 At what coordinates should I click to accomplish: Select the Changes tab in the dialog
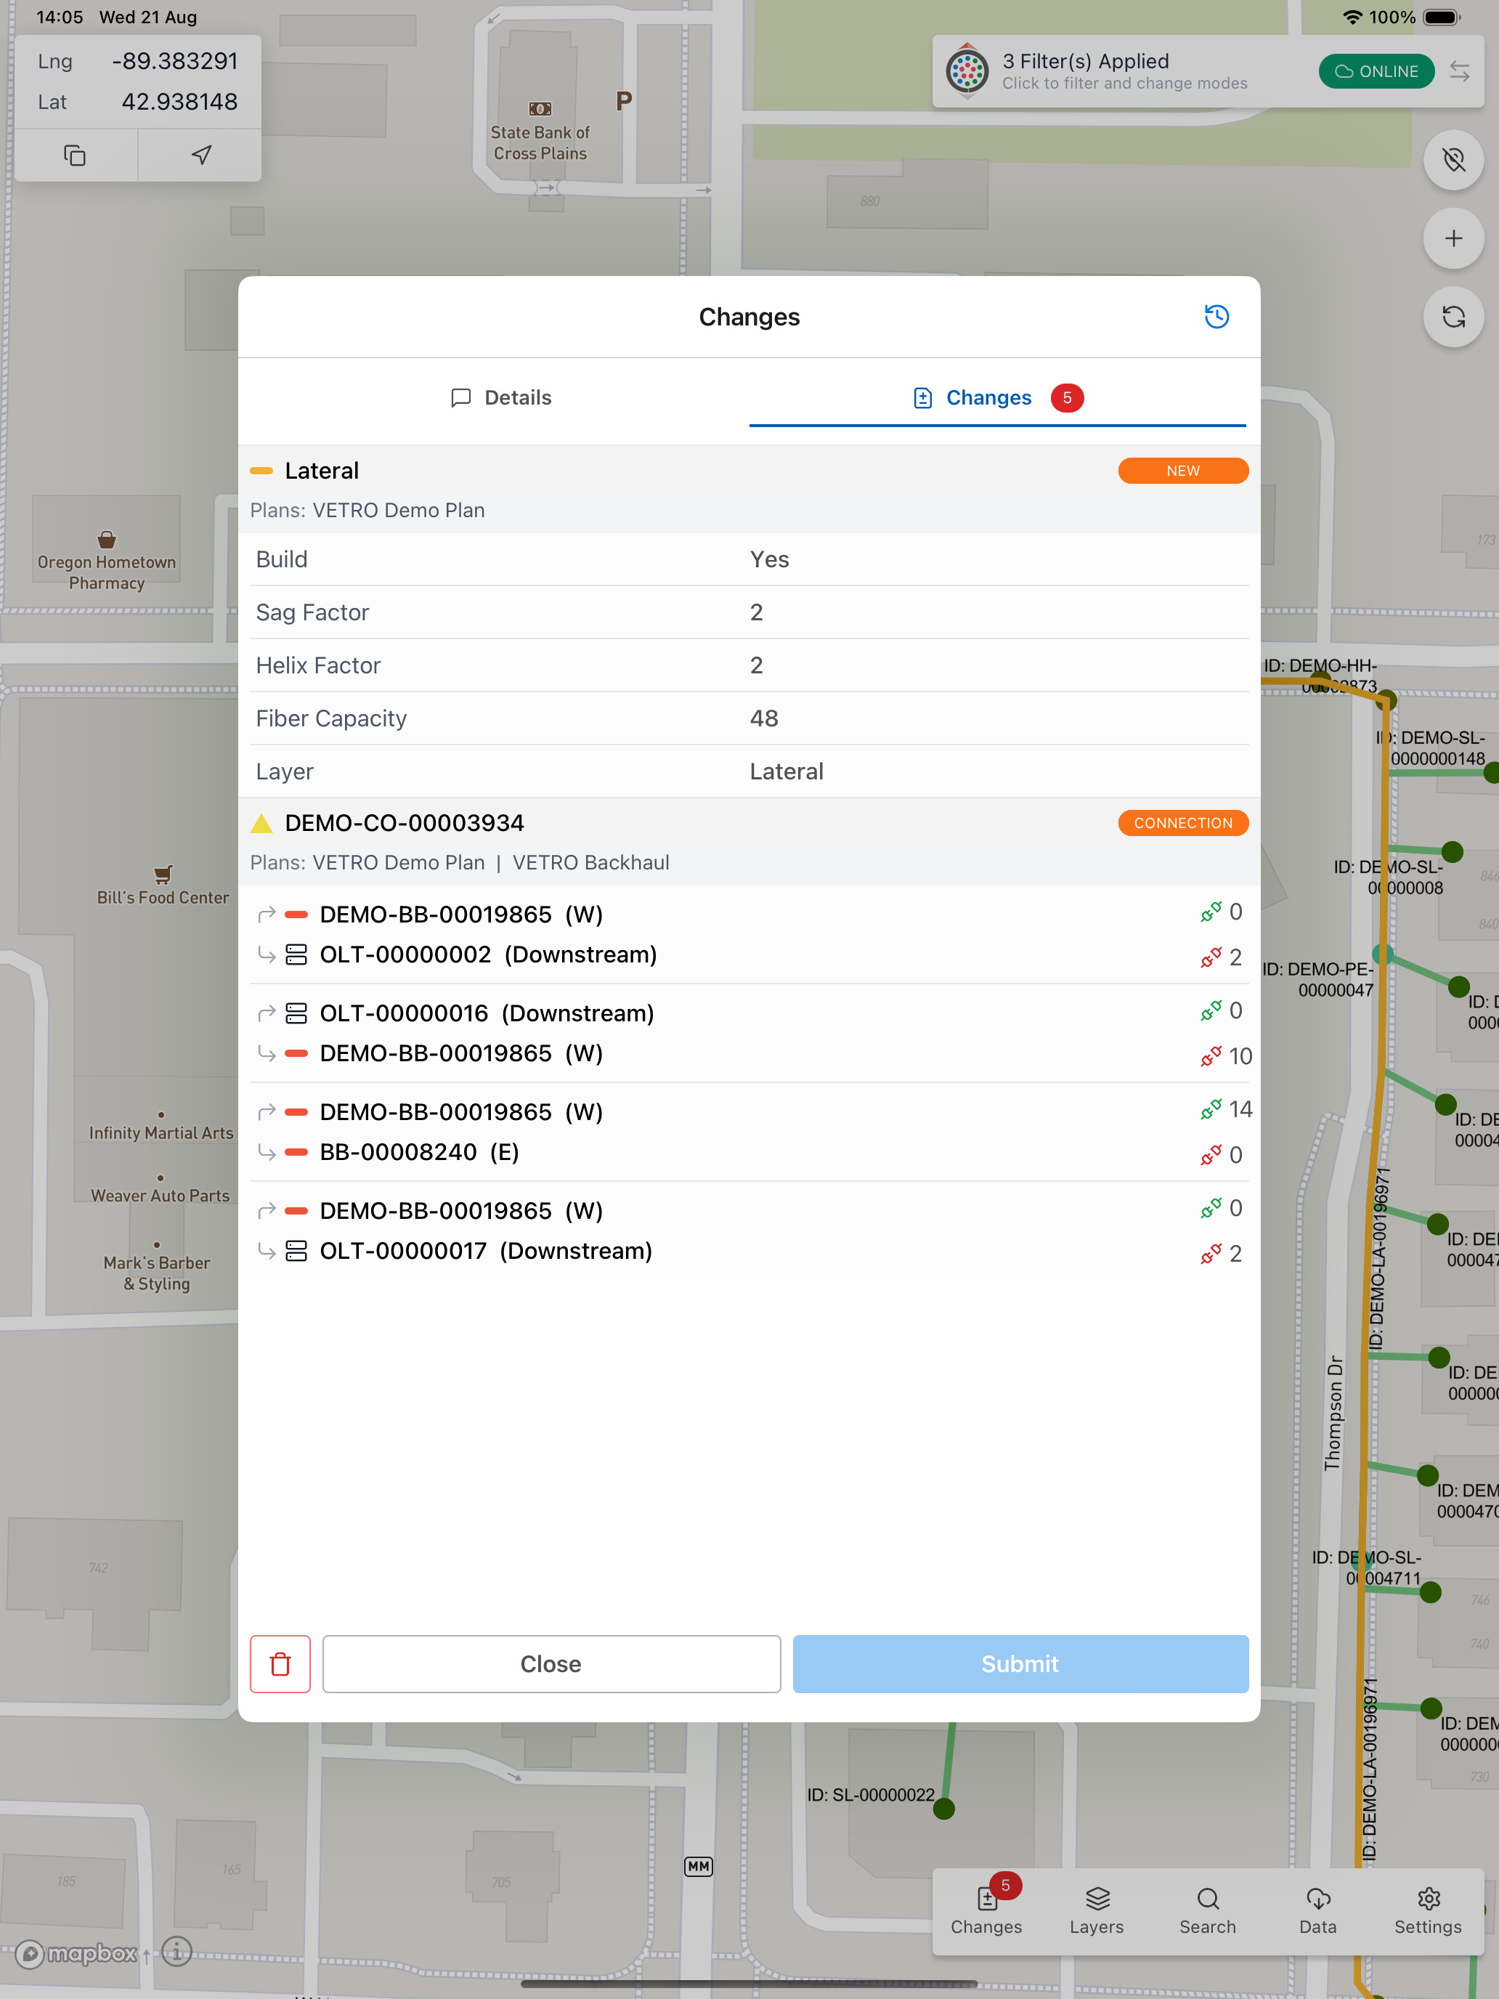(998, 397)
